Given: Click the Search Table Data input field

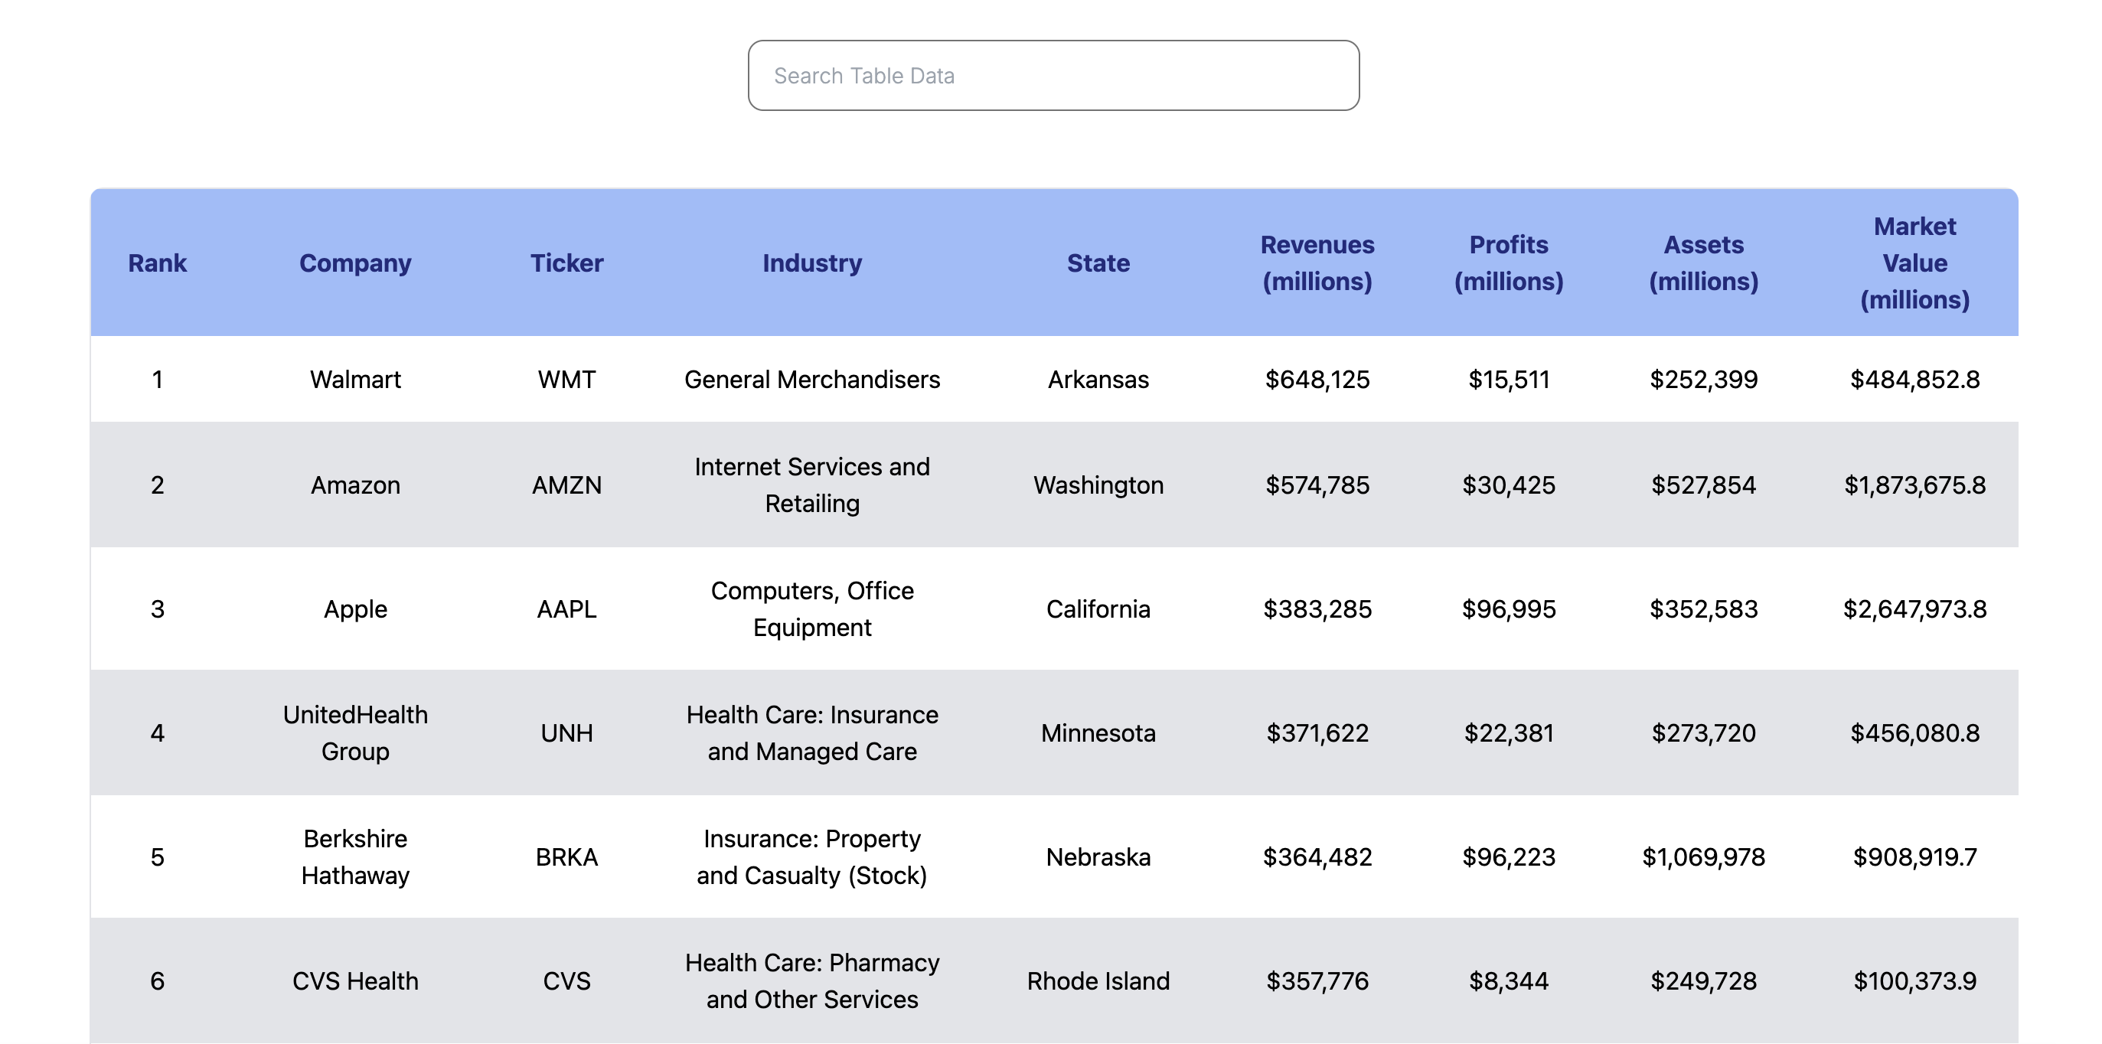Looking at the screenshot, I should pyautogui.click(x=1051, y=75).
